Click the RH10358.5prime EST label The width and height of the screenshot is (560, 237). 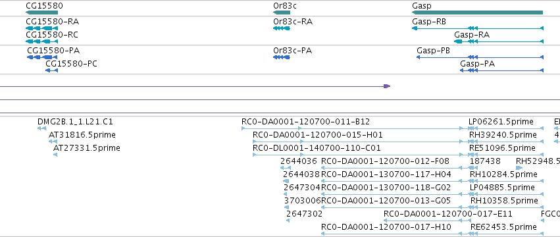click(x=504, y=201)
